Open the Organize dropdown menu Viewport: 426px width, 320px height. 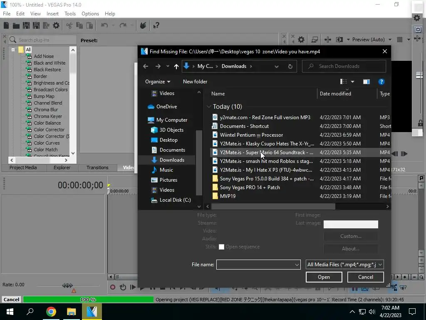pos(158,82)
